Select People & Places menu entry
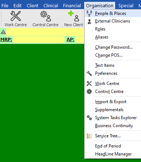 [113, 13]
